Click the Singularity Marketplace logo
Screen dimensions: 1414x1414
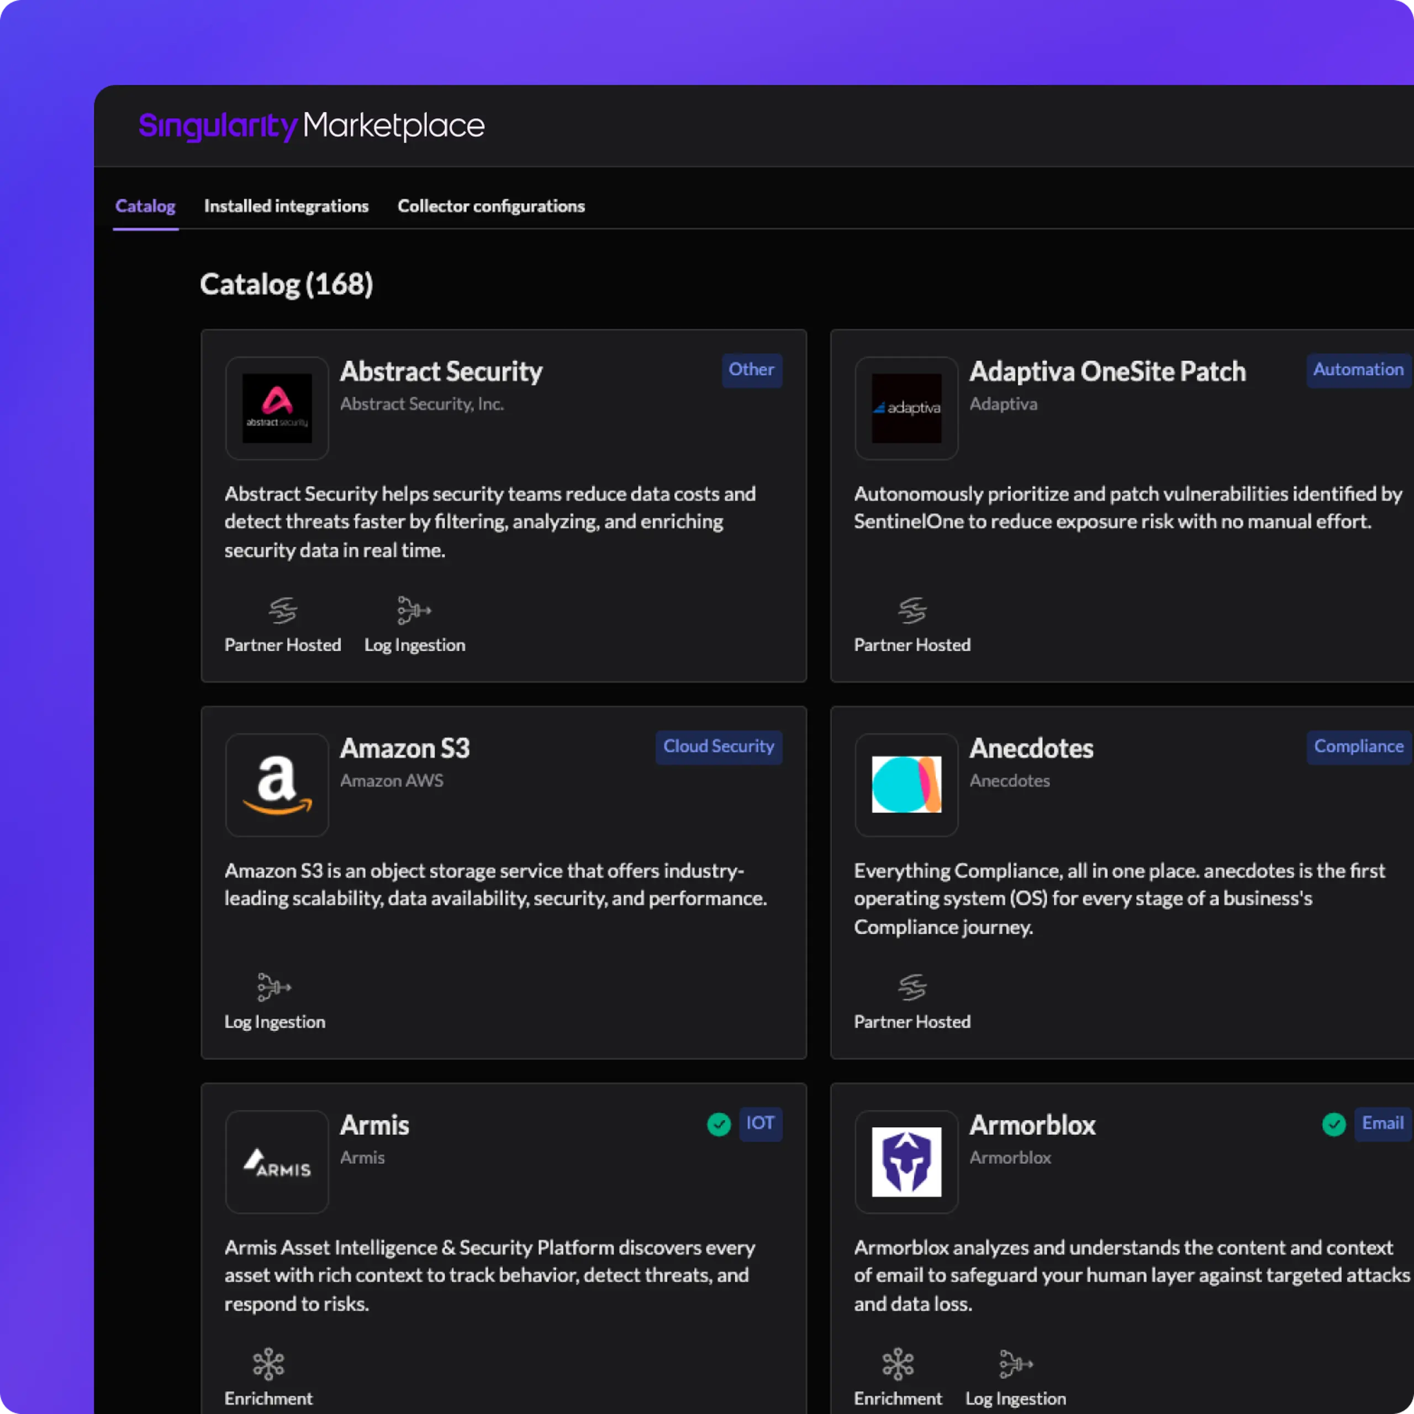pyautogui.click(x=312, y=126)
